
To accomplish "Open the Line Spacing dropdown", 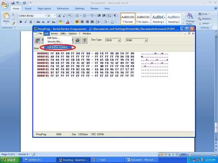I will point(98,22).
